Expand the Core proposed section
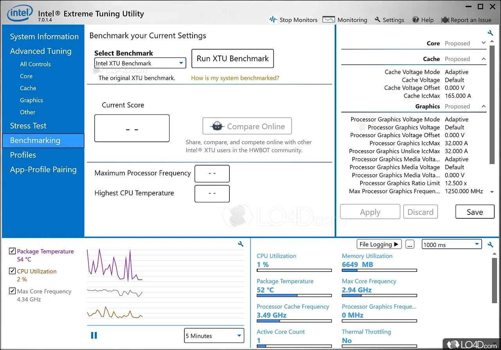This screenshot has width=501, height=350. (483, 43)
